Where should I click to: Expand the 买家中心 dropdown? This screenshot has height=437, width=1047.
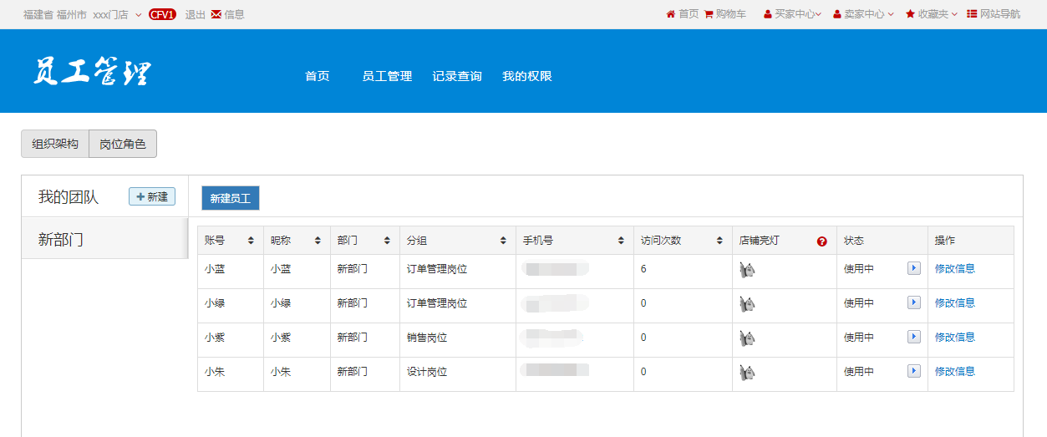(792, 14)
